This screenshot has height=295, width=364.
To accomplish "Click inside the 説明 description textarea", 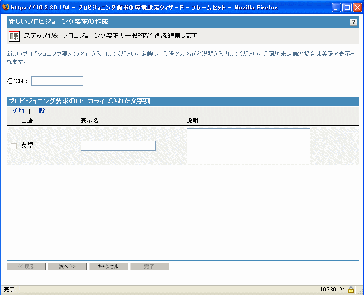I will tap(248, 146).
